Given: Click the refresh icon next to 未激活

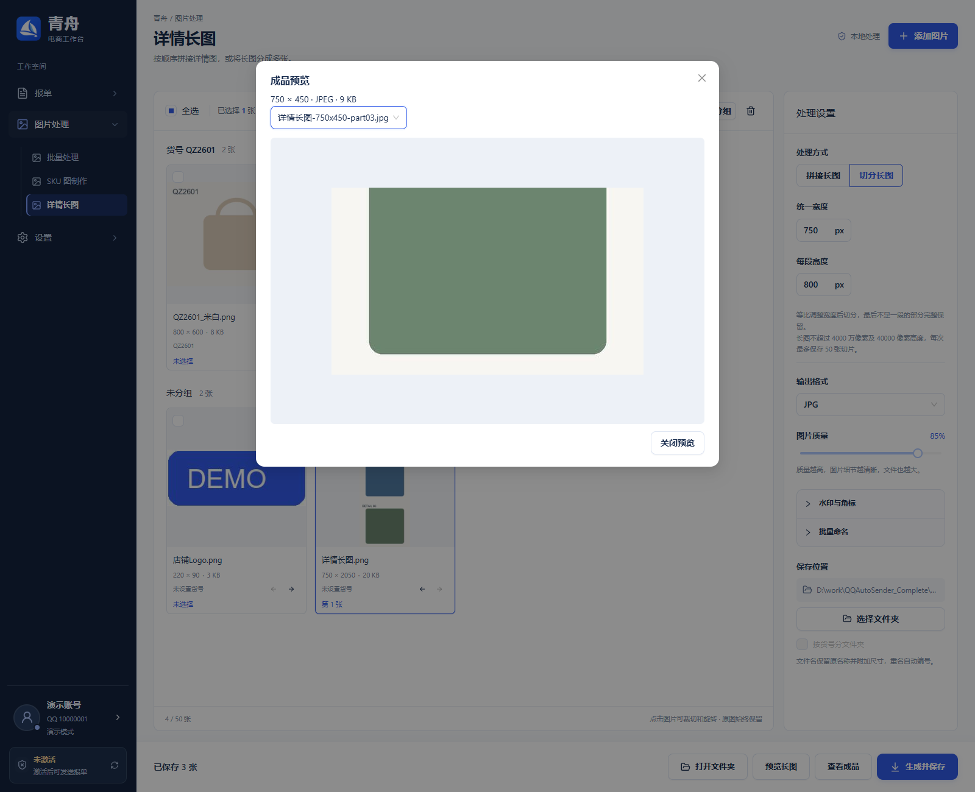Looking at the screenshot, I should click(x=115, y=765).
